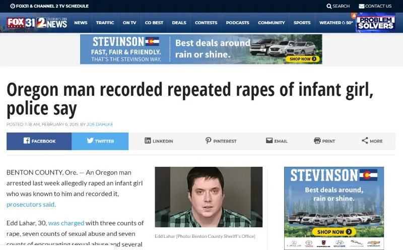This screenshot has width=403, height=250.
Task: Click the Problem Solvers banner
Action: tap(375, 23)
